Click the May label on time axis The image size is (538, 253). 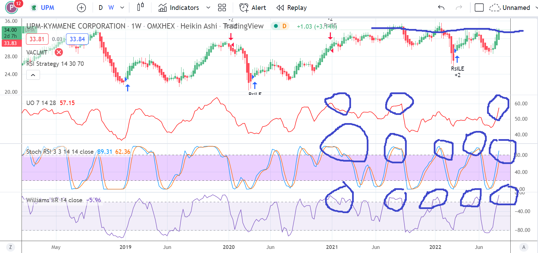(56, 247)
